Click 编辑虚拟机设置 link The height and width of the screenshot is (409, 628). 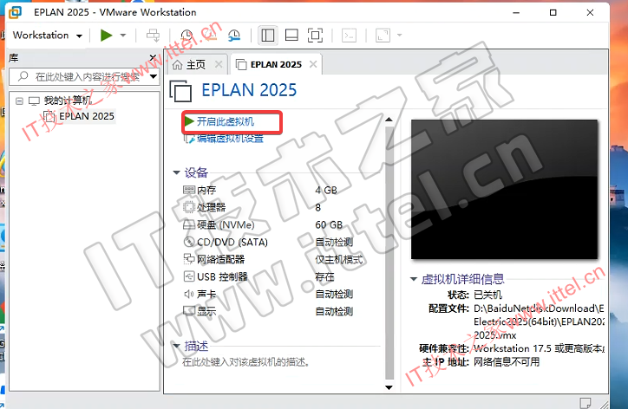[230, 139]
